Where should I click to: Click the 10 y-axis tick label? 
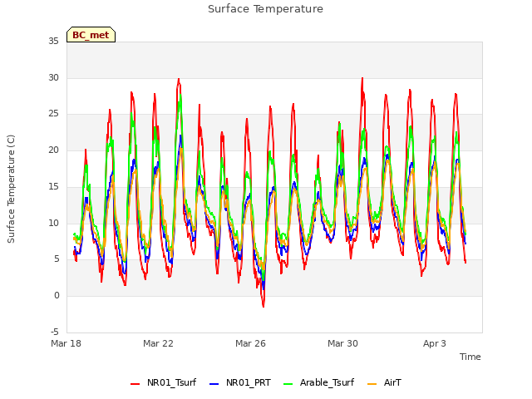(x=53, y=223)
